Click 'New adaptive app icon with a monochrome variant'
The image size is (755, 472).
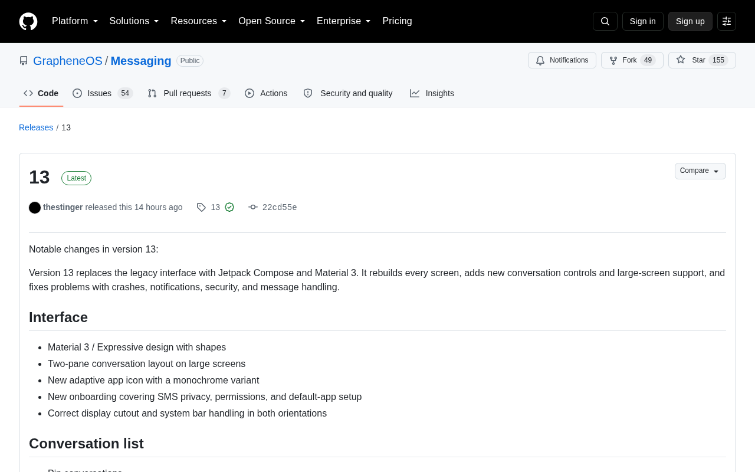(153, 381)
